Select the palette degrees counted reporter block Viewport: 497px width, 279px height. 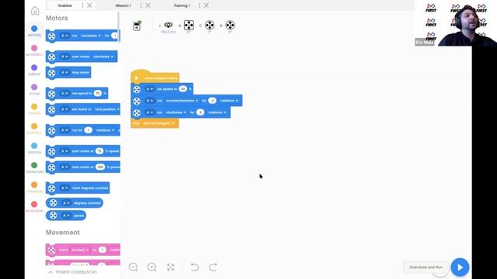coord(75,203)
